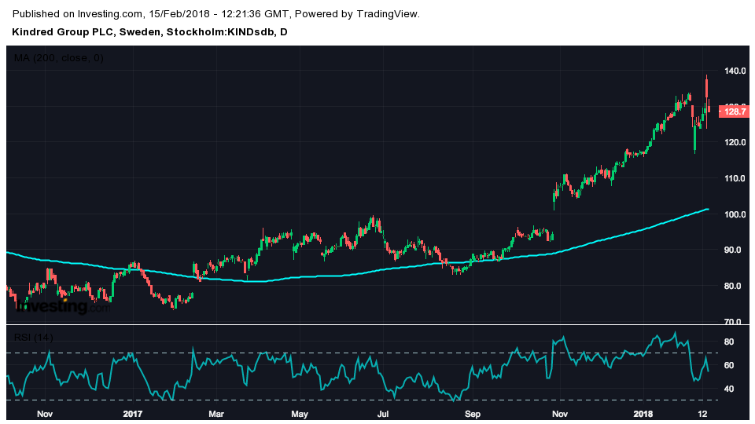
Task: Click the current price tag 128.7
Action: tap(735, 111)
